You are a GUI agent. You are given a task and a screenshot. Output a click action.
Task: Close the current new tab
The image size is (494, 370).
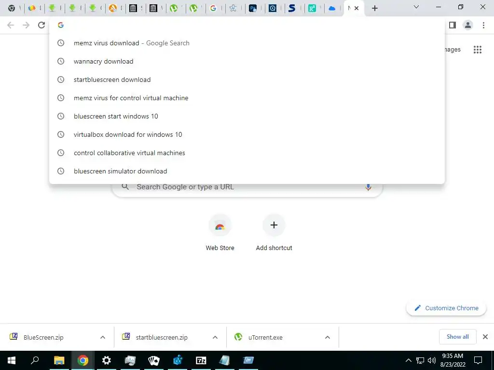357,8
